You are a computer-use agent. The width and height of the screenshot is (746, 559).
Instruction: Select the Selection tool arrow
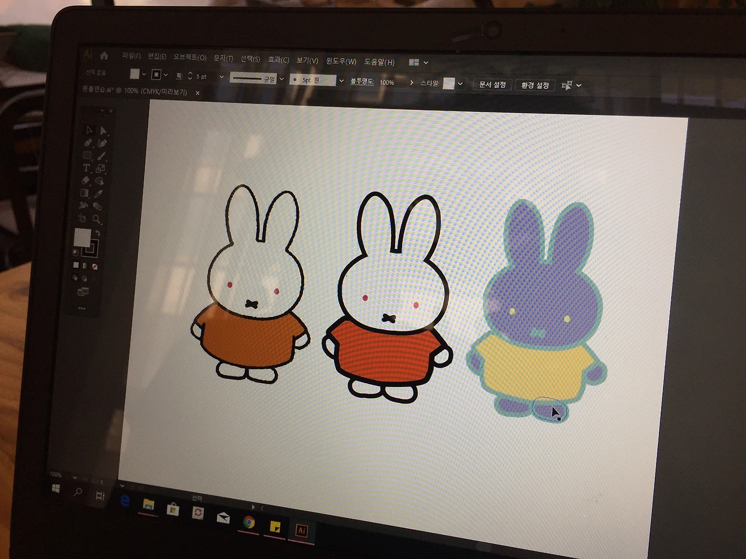click(x=89, y=130)
